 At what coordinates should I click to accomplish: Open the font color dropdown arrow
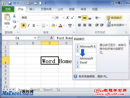tap(64, 25)
